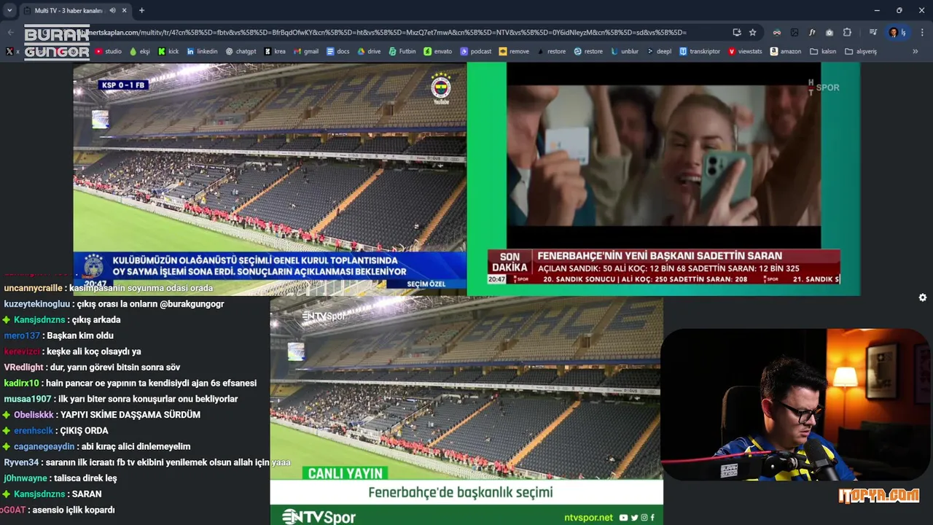Bookmark this page with the star icon

pos(752,32)
